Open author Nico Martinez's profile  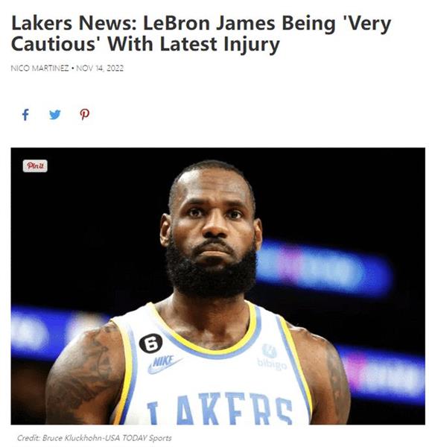click(x=39, y=68)
